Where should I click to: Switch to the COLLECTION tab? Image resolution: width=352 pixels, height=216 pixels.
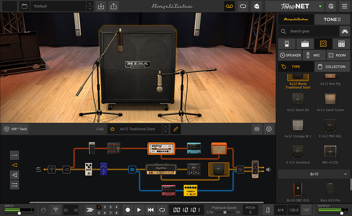point(332,66)
